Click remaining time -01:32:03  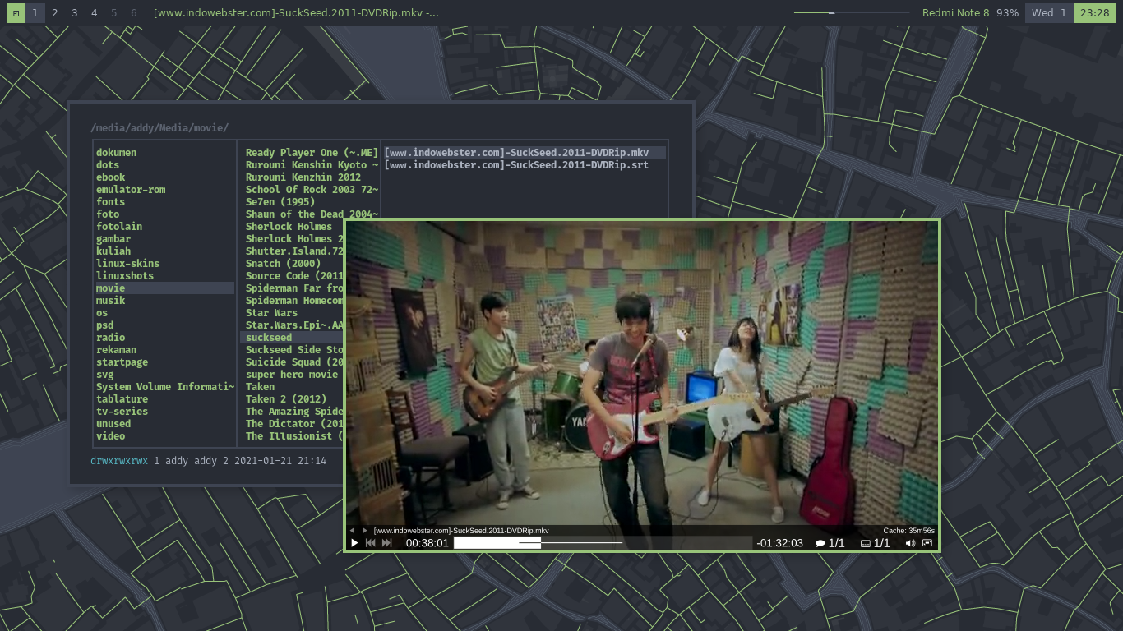[x=779, y=543]
